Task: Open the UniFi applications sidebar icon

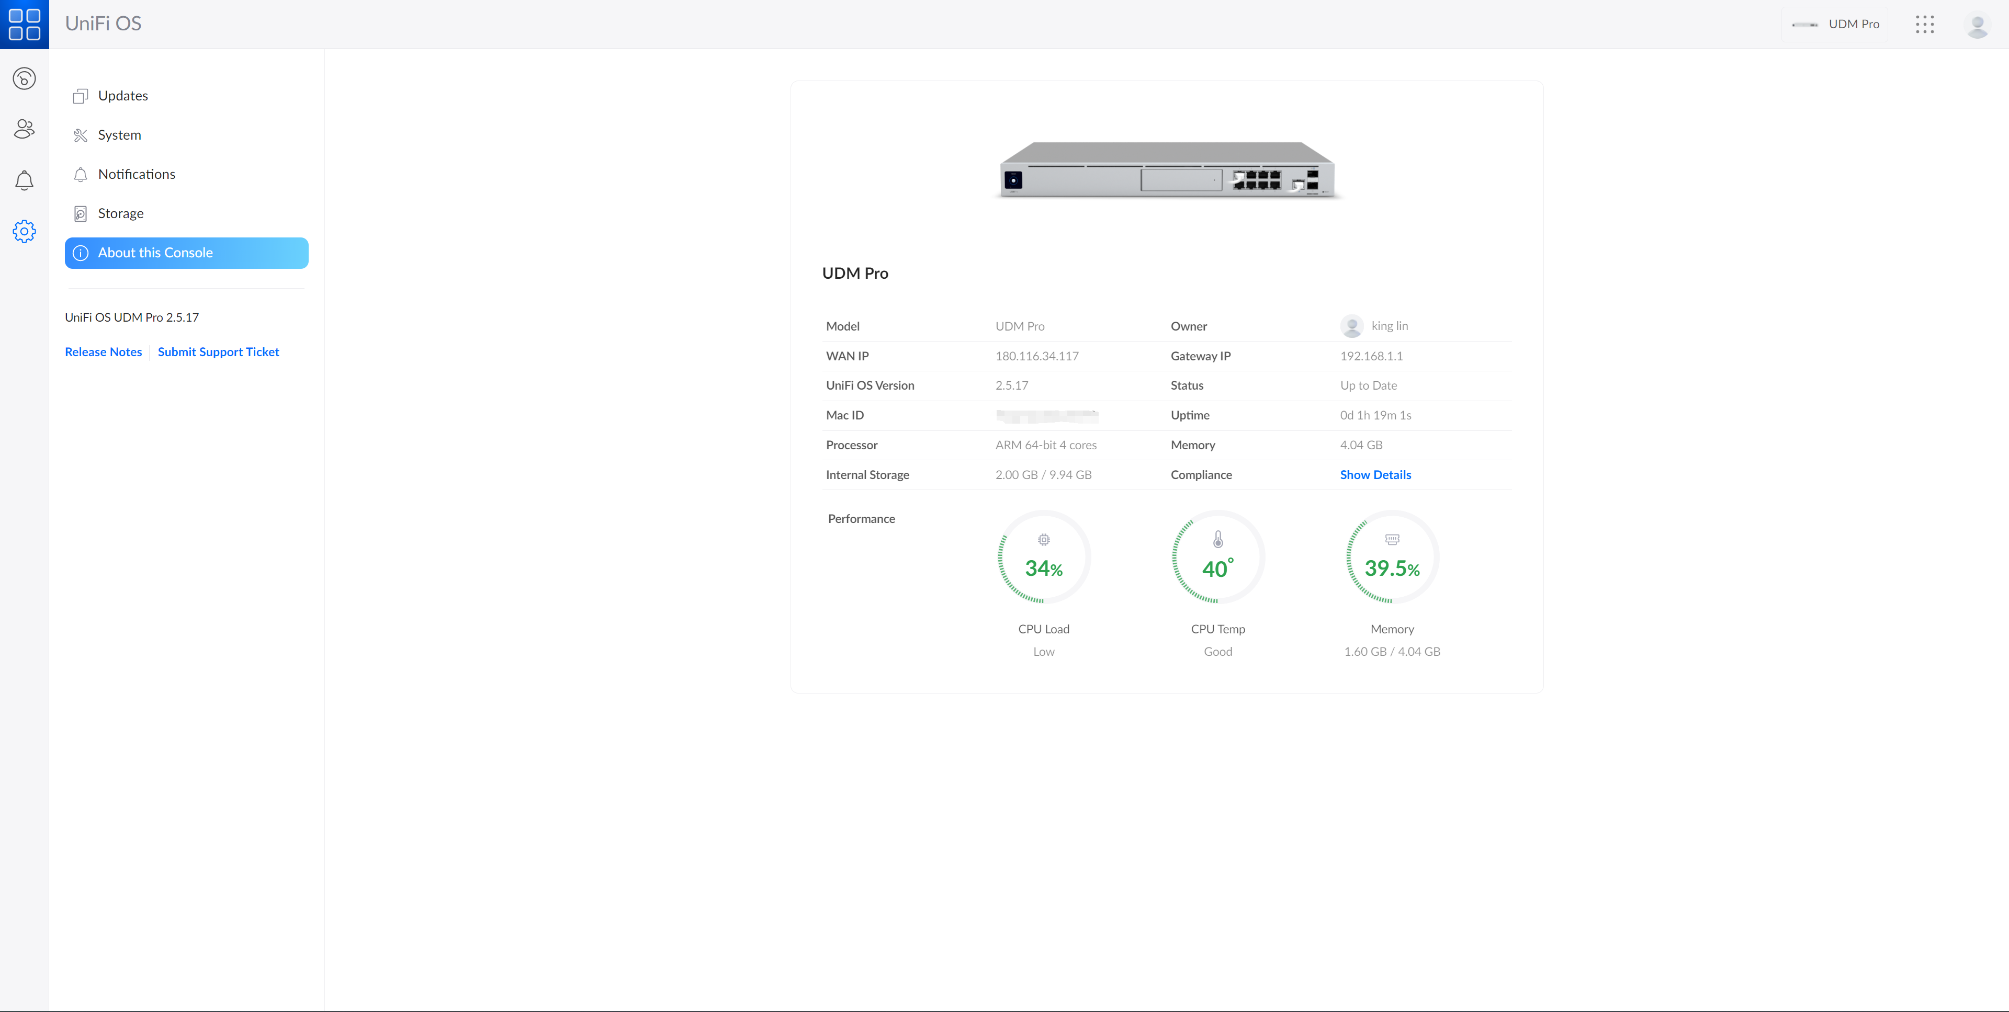Action: point(24,79)
